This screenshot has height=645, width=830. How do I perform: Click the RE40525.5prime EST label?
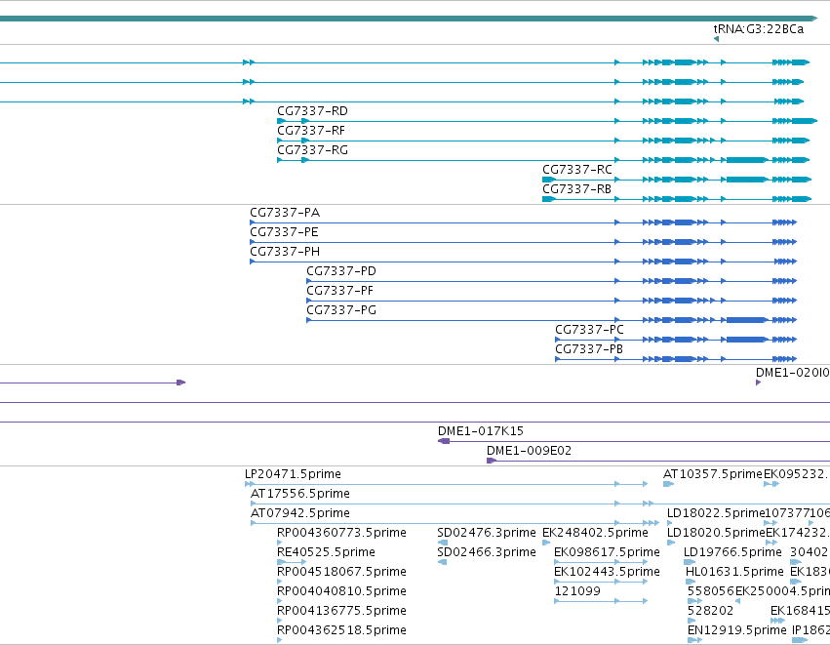tap(326, 552)
